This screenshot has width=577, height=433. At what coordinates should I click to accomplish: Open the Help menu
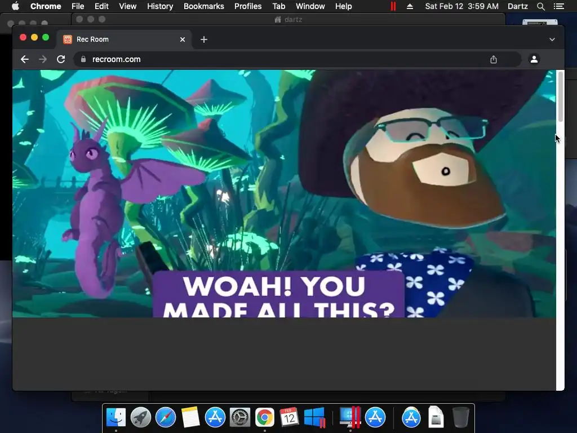[x=343, y=6]
